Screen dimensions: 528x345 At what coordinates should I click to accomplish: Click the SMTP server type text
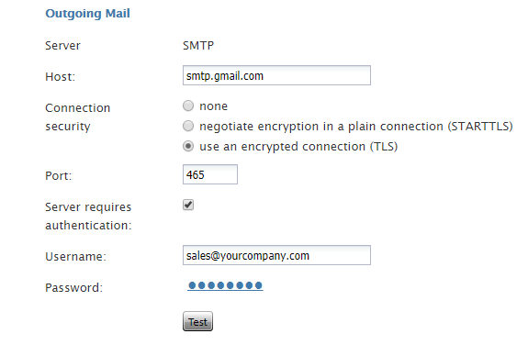point(198,46)
